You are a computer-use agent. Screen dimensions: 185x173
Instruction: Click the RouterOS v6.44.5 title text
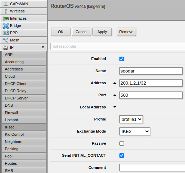click(x=78, y=6)
